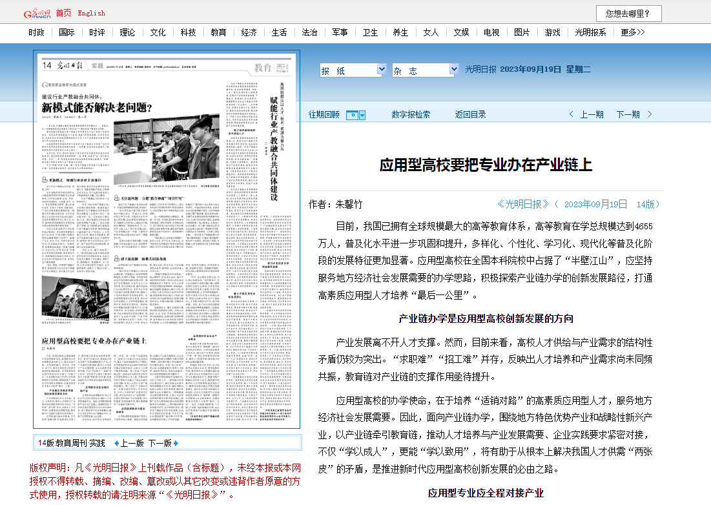Go to the 教育 section
The width and height of the screenshot is (711, 505).
pos(218,32)
